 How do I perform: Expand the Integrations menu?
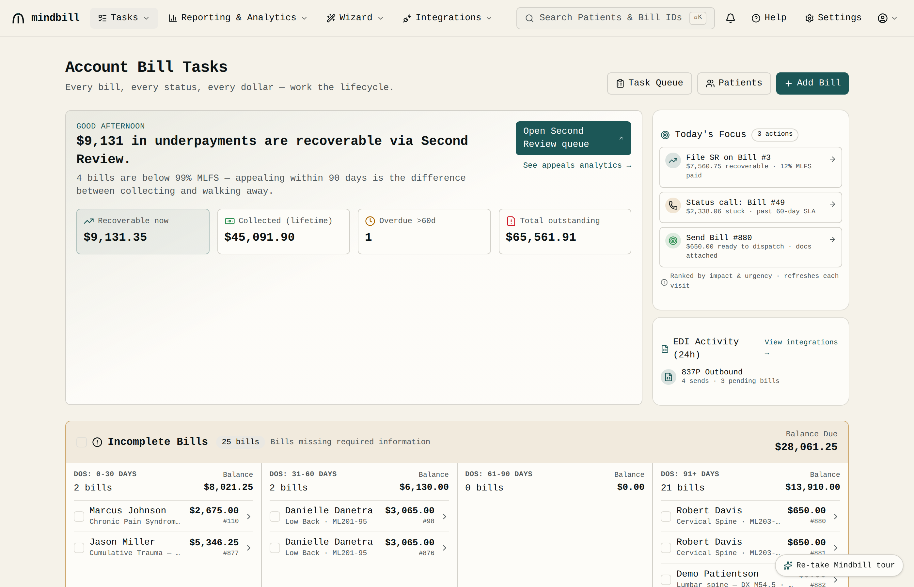pos(448,18)
